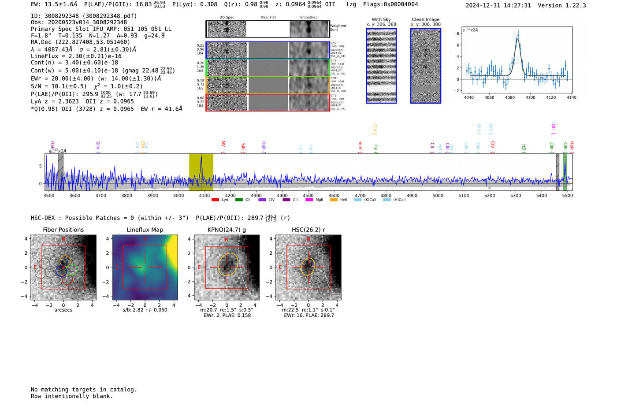This screenshot has height=420, width=617.
Task: Click the (H)CaII legend swatch
Action: pos(387,200)
